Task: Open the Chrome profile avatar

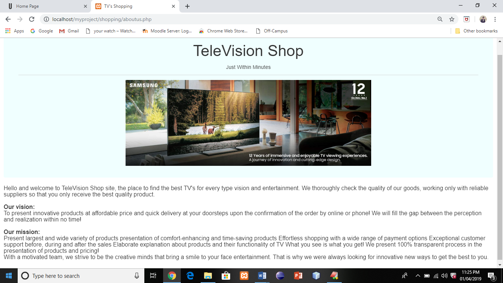Action: (483, 19)
